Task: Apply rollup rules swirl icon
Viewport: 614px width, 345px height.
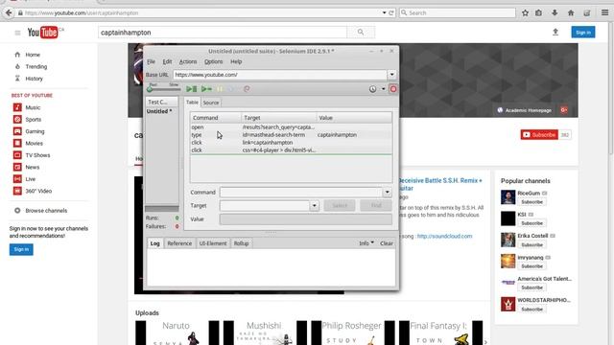Action: point(247,89)
